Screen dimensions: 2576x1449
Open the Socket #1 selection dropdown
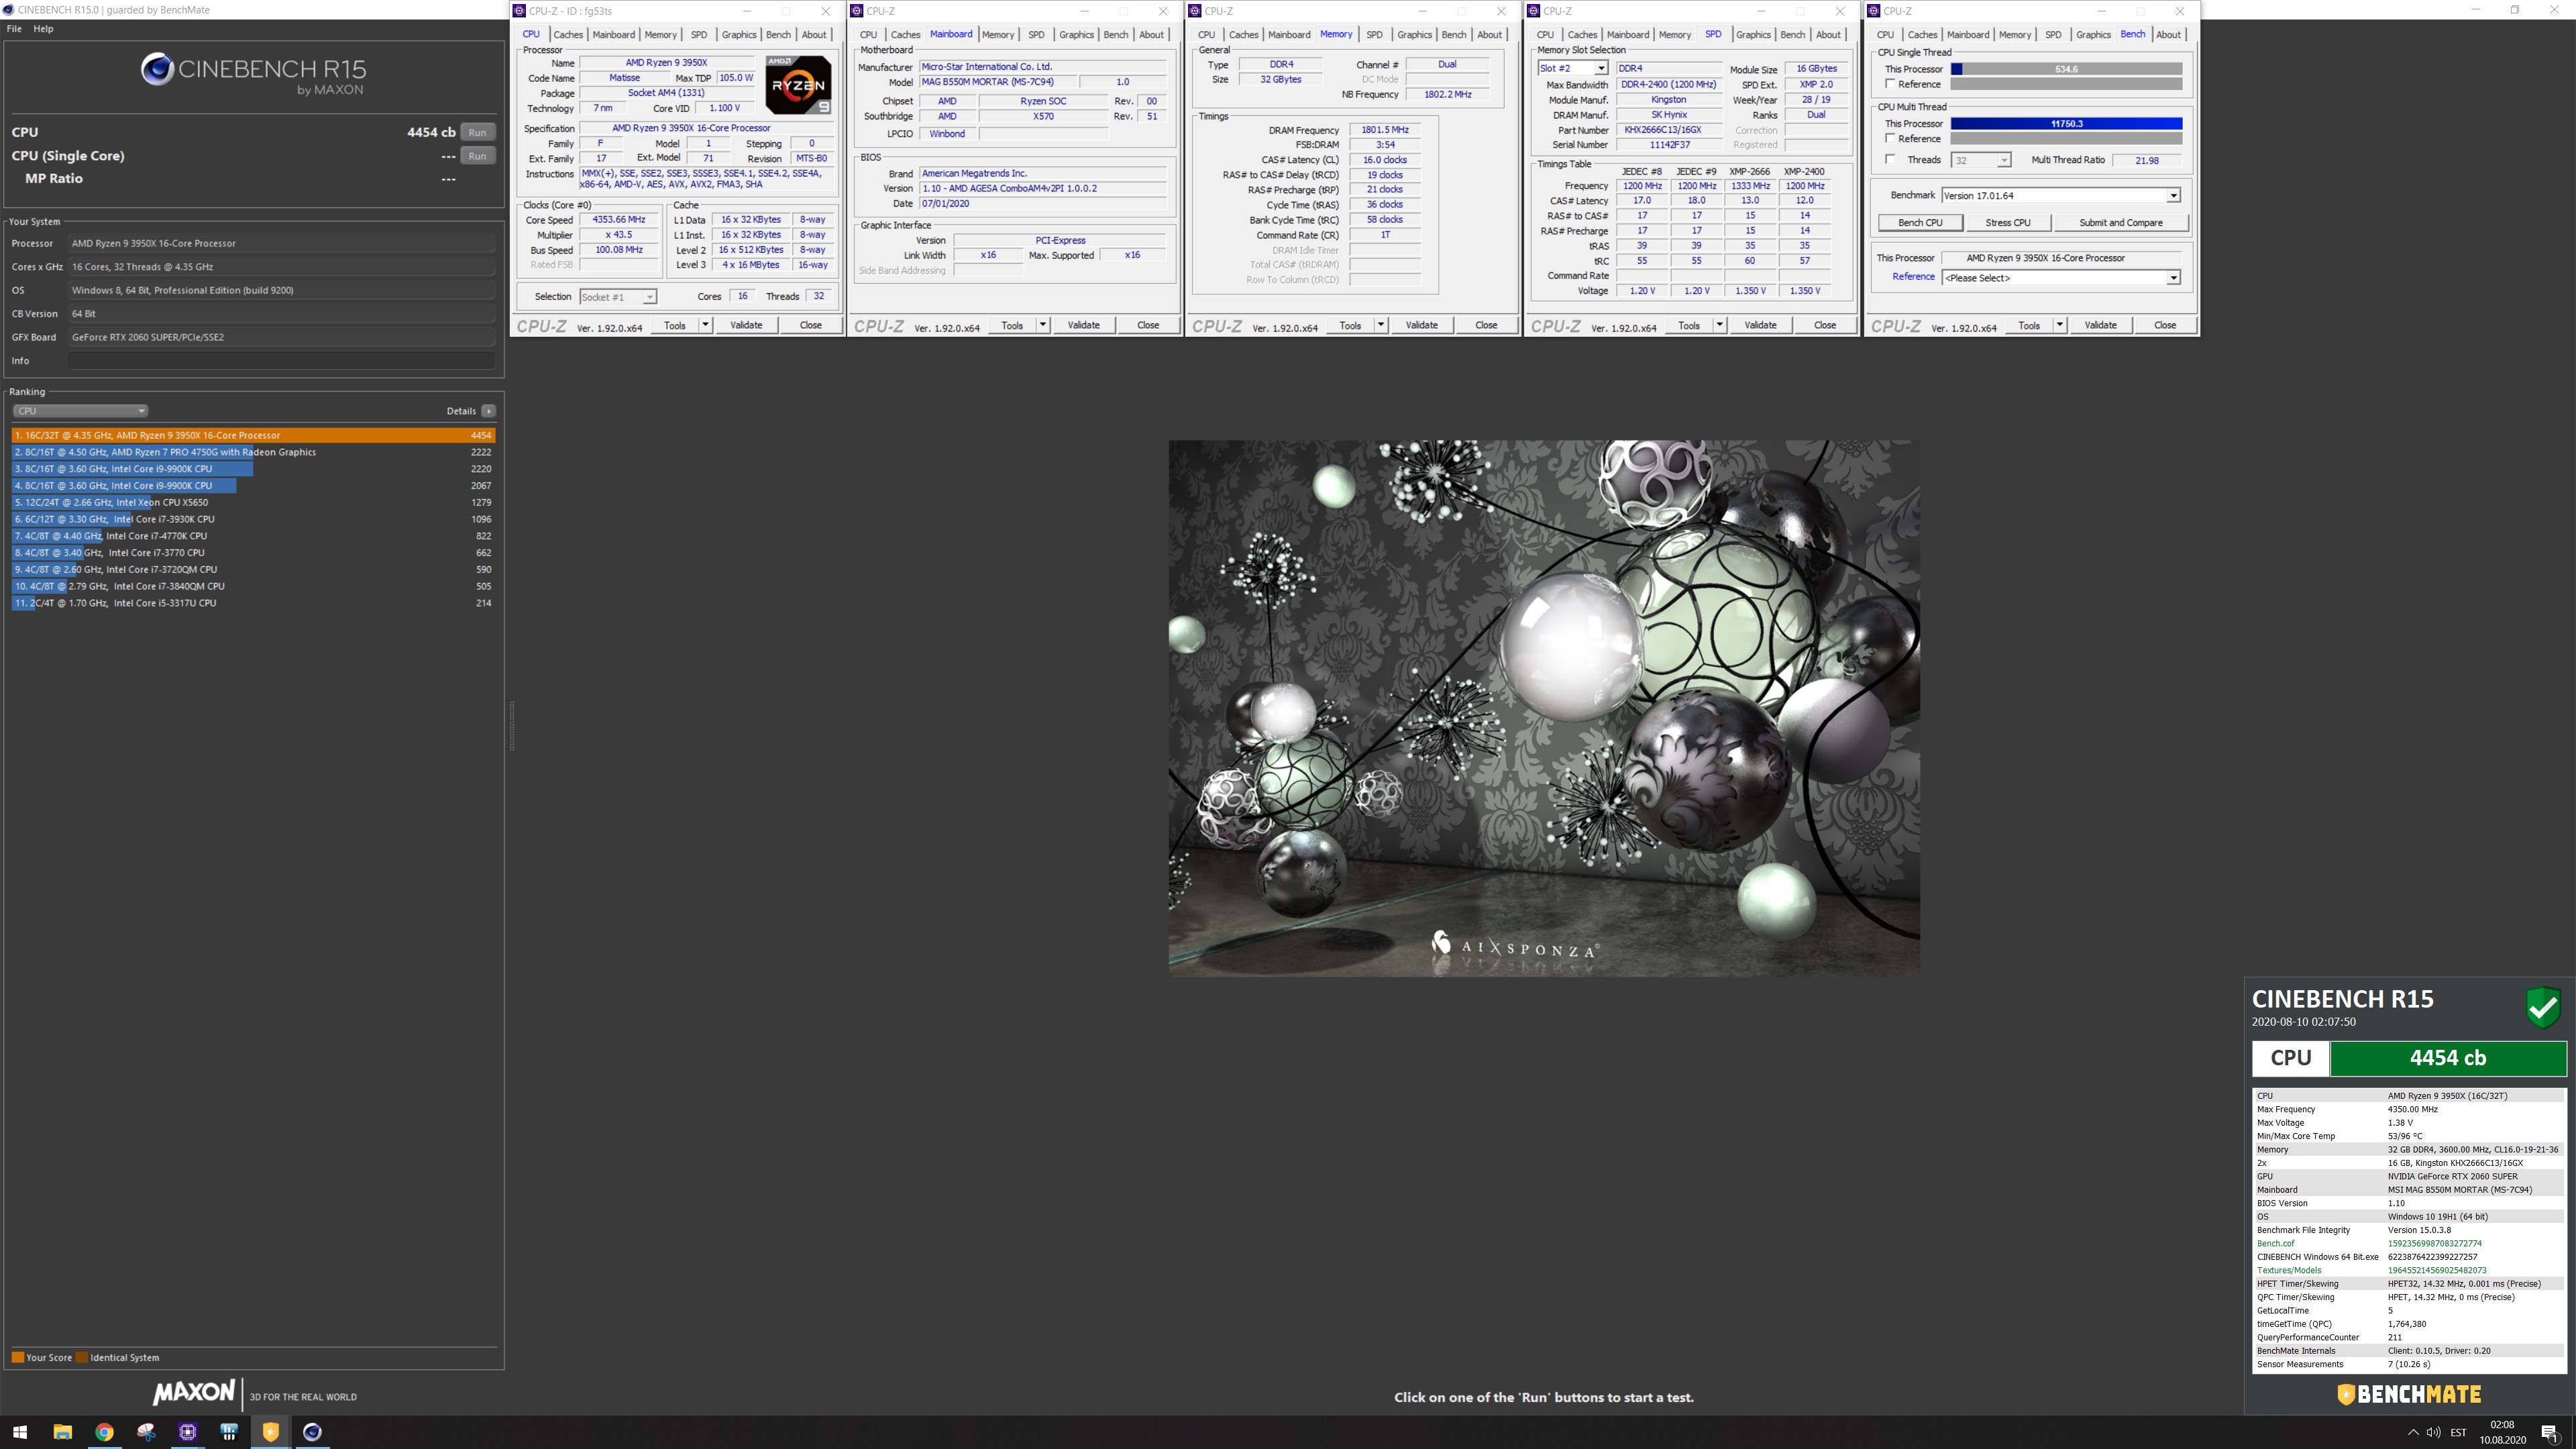pyautogui.click(x=618, y=297)
